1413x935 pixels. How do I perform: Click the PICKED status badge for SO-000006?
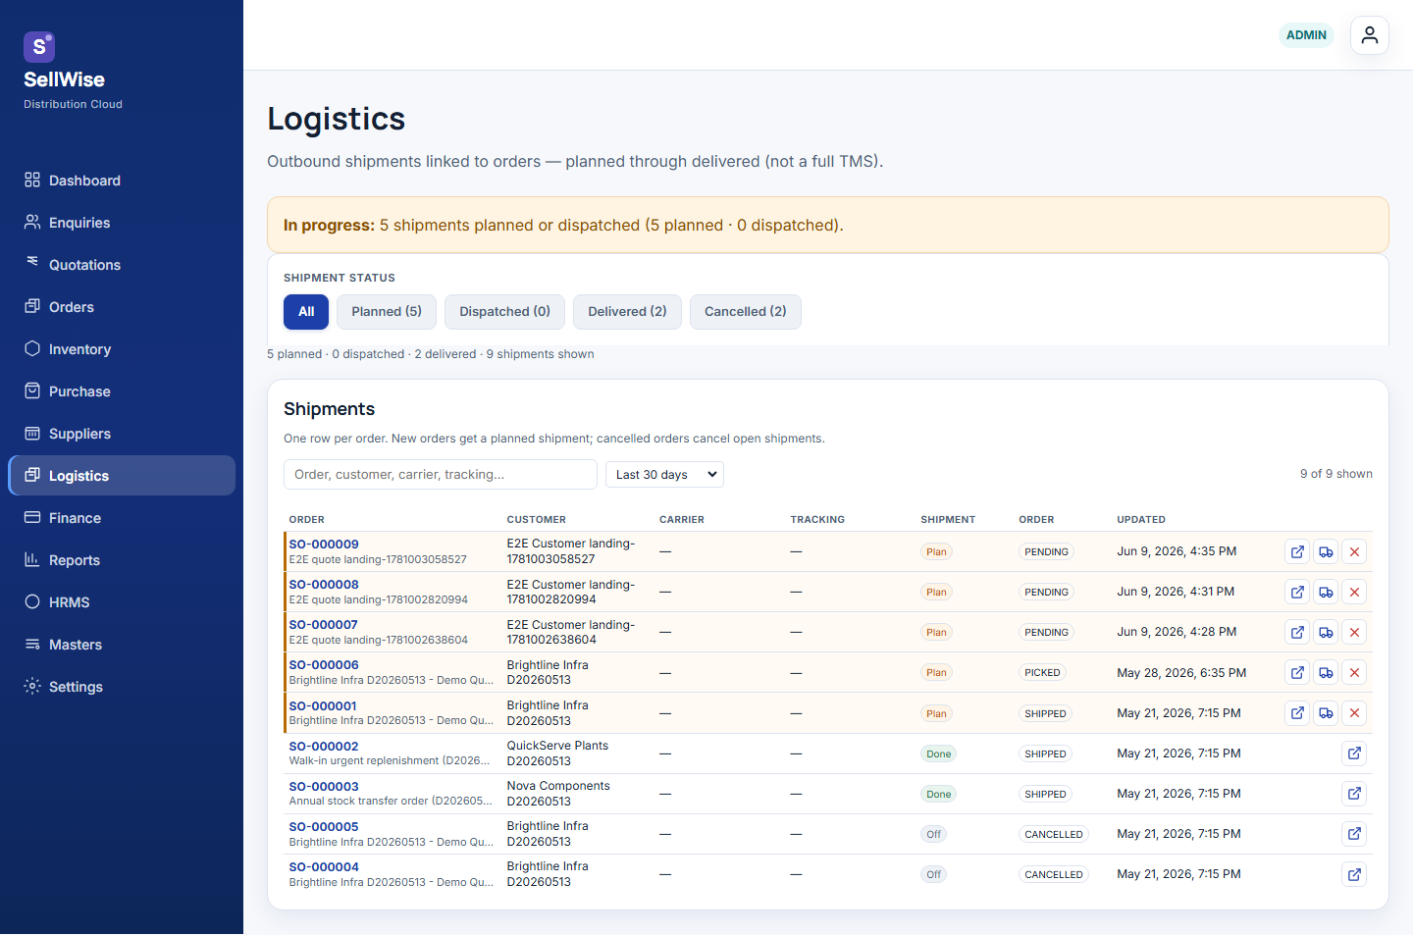1042,673
